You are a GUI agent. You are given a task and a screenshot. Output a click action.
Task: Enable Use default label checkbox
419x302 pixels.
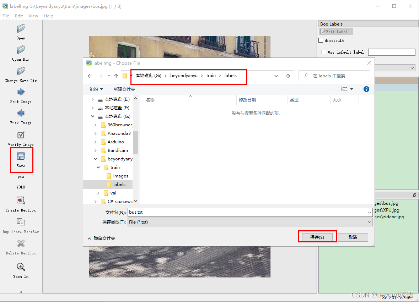point(324,52)
